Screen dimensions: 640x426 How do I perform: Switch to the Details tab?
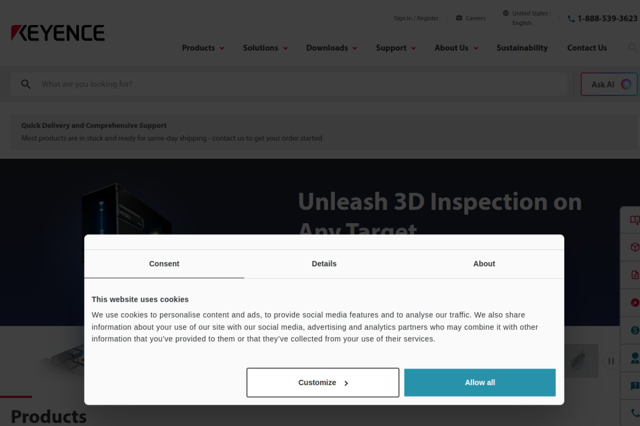click(x=324, y=264)
